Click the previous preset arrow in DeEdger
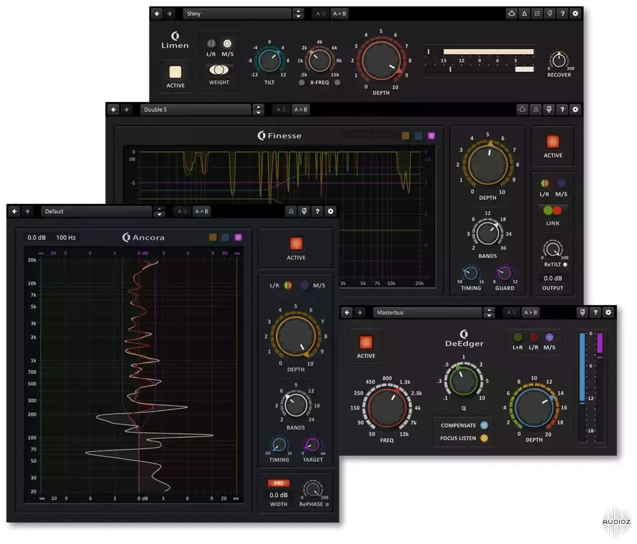637x544 pixels. (347, 312)
